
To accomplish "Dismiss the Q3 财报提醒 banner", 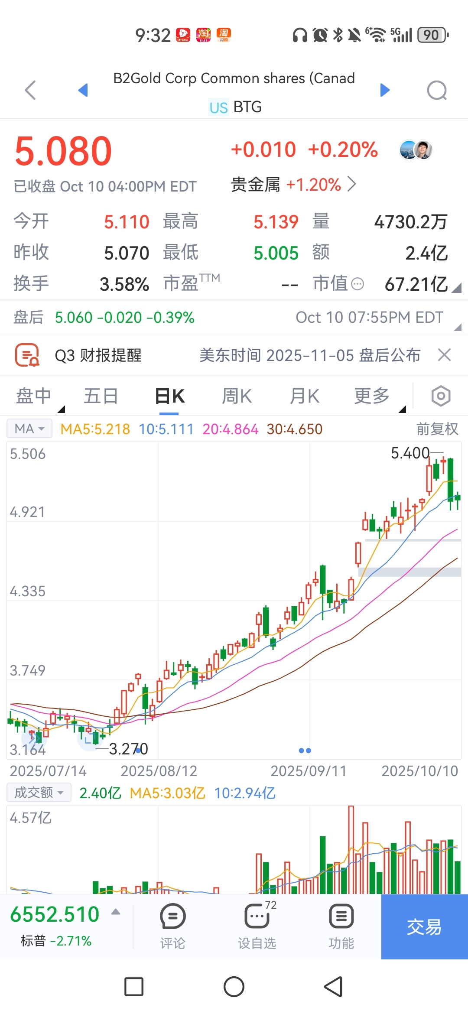I will click(444, 355).
